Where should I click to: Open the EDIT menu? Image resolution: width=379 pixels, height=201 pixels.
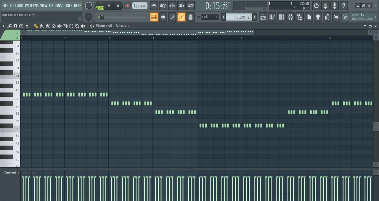click(x=13, y=5)
